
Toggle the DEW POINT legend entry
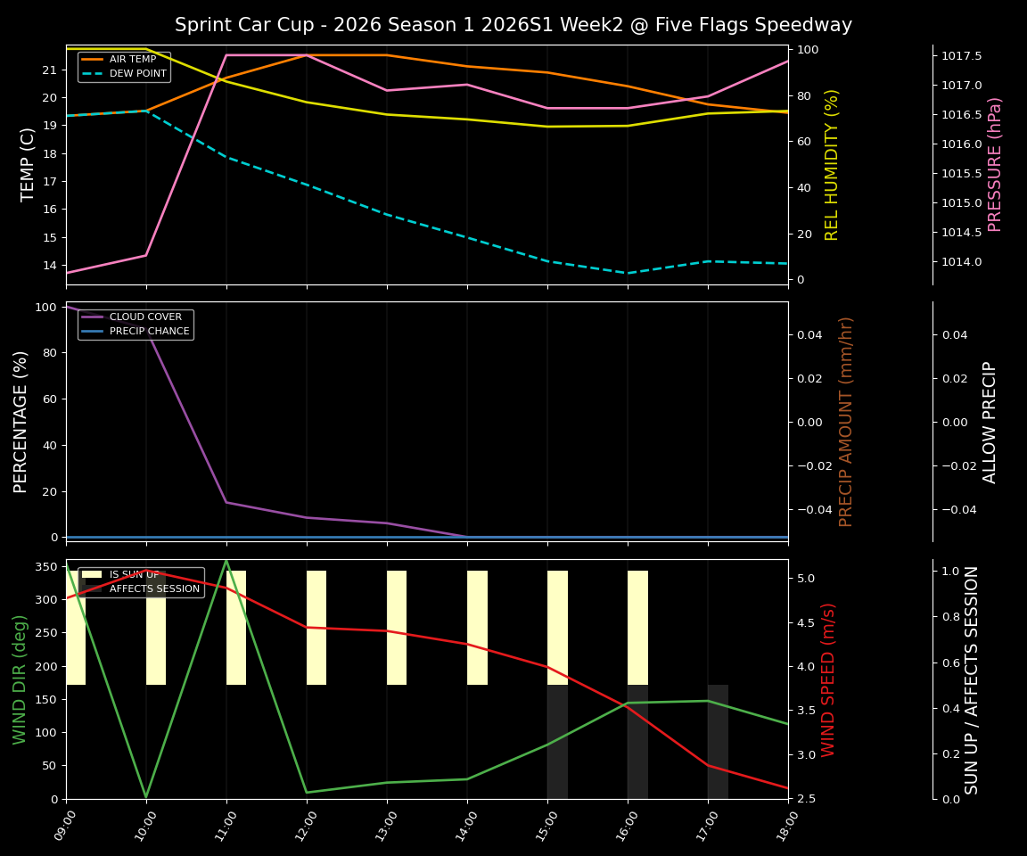[129, 74]
